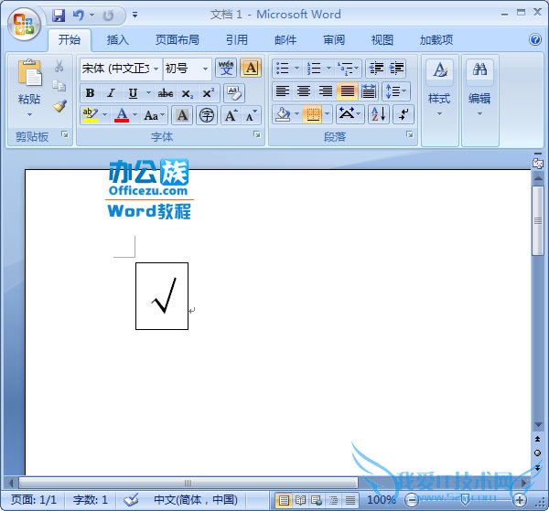Clear formatting with the eraser icon

233,93
